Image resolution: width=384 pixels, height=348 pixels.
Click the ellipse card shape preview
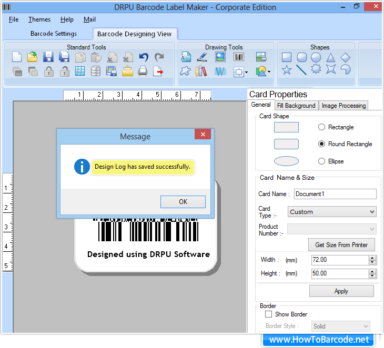(x=286, y=161)
